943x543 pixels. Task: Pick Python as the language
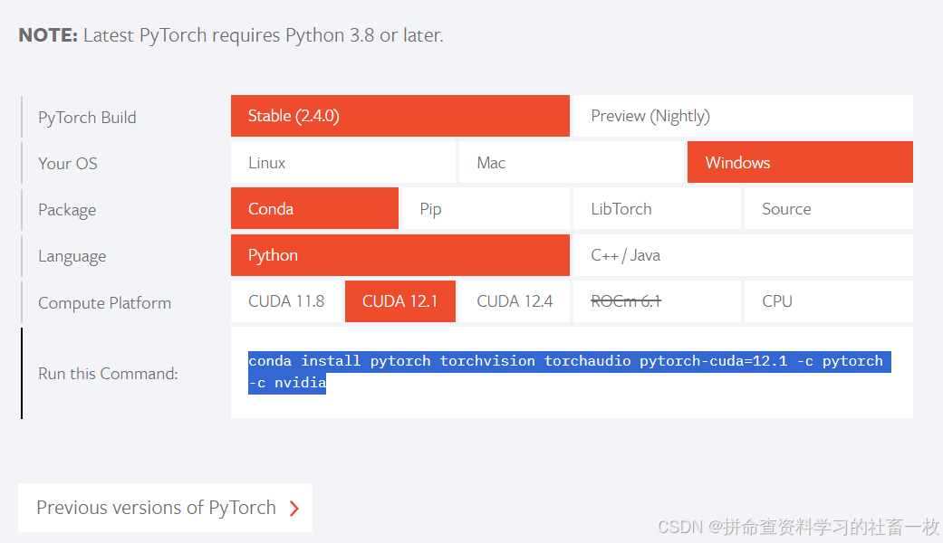(399, 255)
